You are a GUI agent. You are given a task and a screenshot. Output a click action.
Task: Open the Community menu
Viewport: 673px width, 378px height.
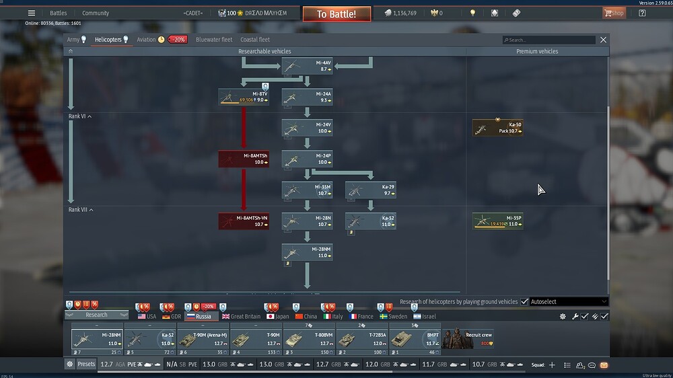point(96,13)
